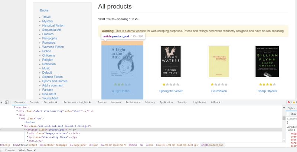Open the Mystery category link

(x=48, y=21)
